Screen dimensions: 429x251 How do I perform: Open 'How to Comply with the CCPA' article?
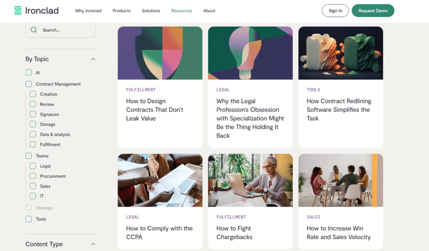(159, 233)
